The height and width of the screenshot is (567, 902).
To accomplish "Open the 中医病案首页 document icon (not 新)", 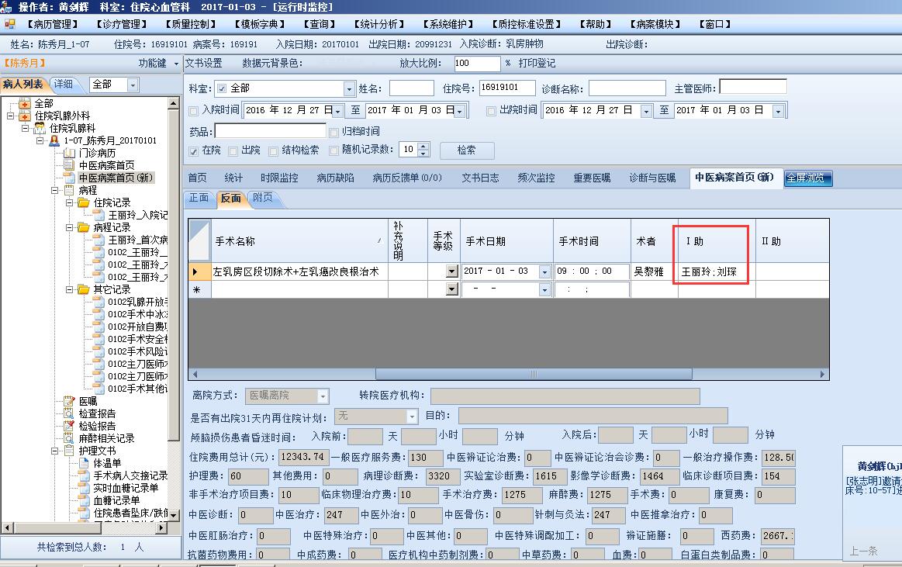I will point(69,165).
